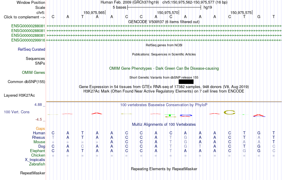Click 'Publications: Sequences in Scientific Articles' title

click(x=164, y=54)
